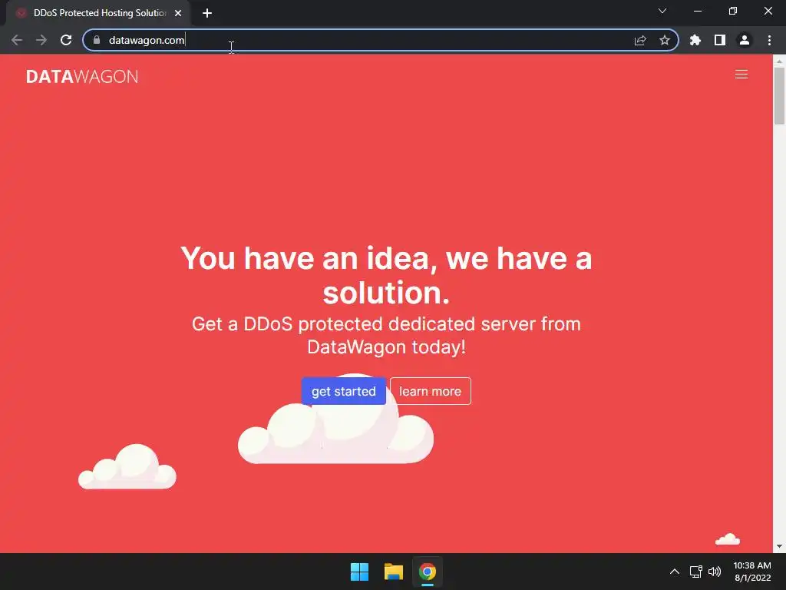Click the browser forward arrow

tap(41, 40)
